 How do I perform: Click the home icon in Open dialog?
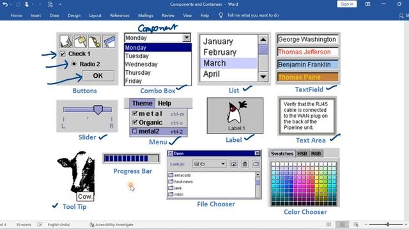tap(245, 164)
